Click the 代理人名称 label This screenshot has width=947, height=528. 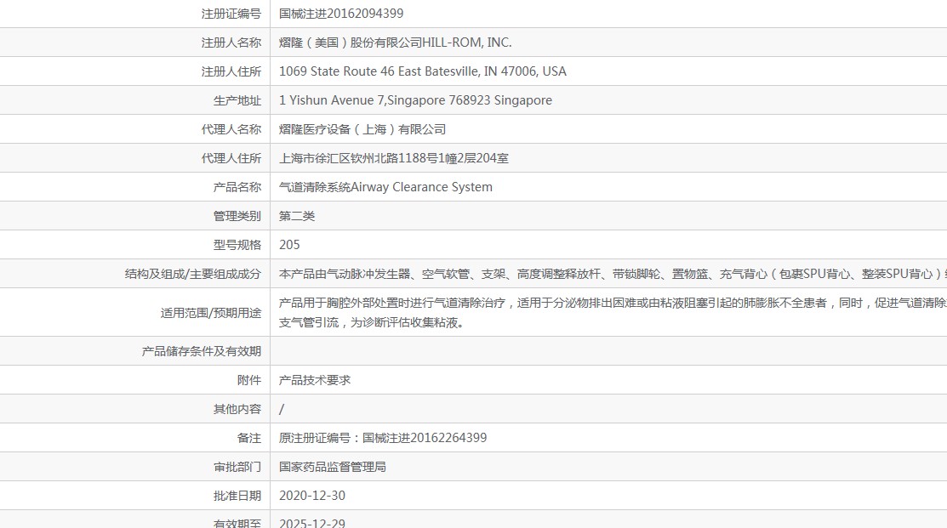click(231, 129)
